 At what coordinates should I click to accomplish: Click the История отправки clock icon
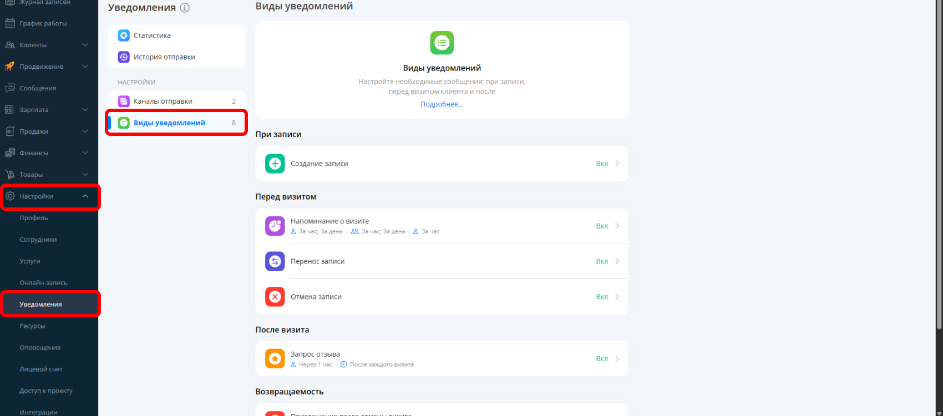coord(124,57)
